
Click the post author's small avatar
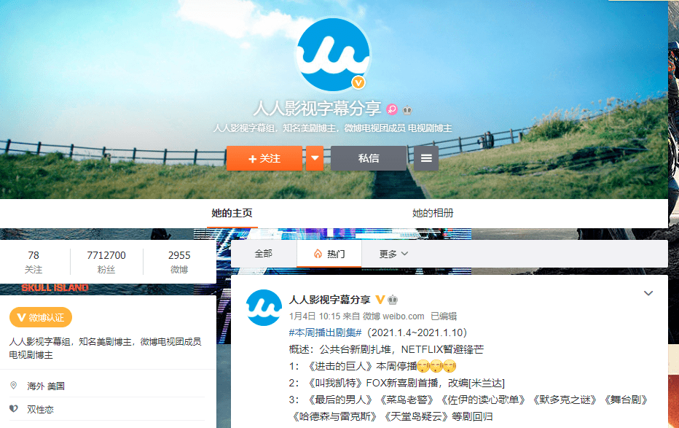coord(264,307)
